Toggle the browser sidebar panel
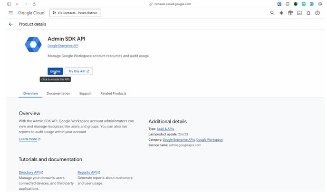This screenshot has height=195, width=327. 9,4
